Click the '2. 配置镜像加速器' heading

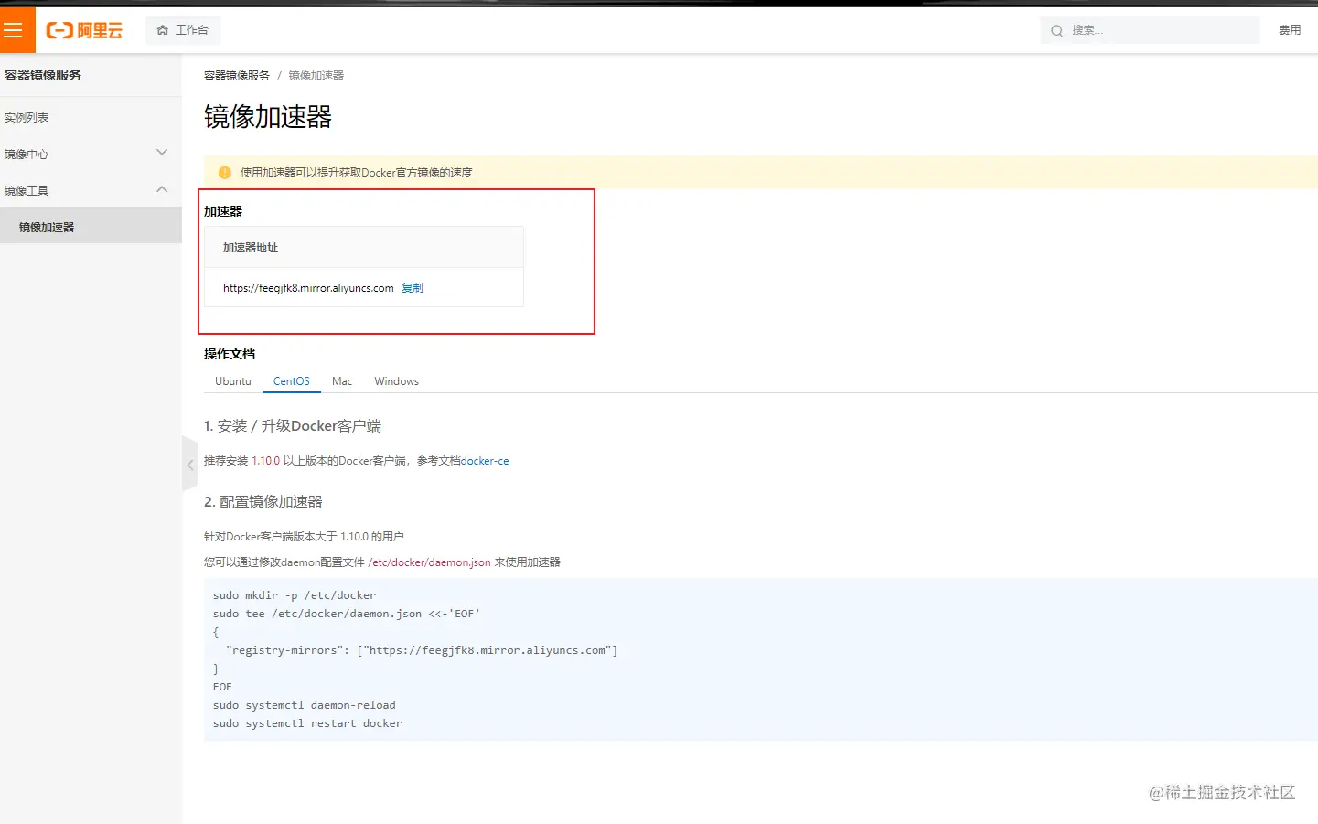[x=263, y=501]
